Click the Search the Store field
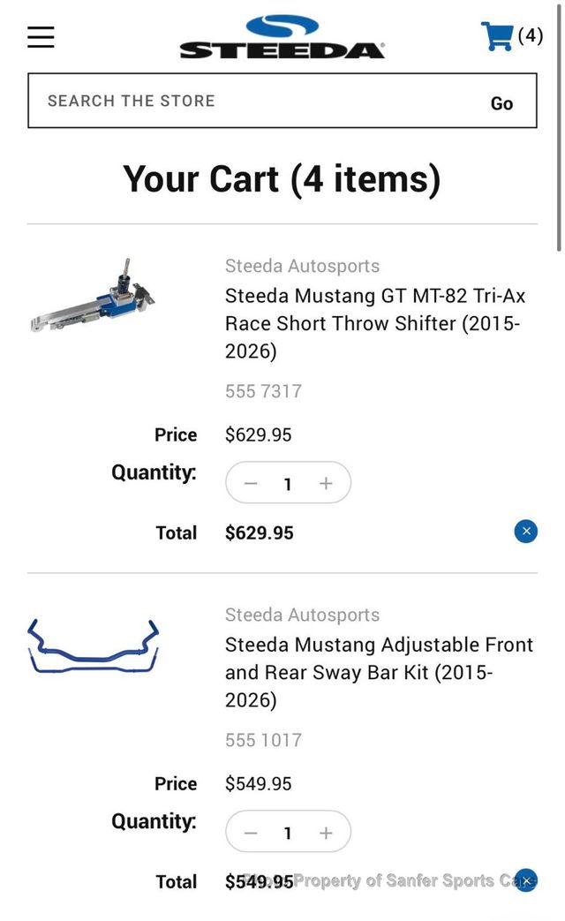Image resolution: width=565 pixels, height=921 pixels. click(x=256, y=101)
